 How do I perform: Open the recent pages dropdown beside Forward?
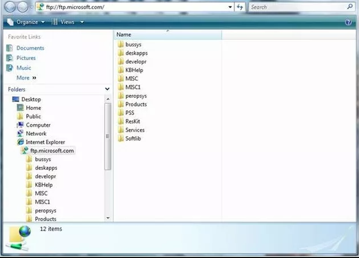point(31,7)
